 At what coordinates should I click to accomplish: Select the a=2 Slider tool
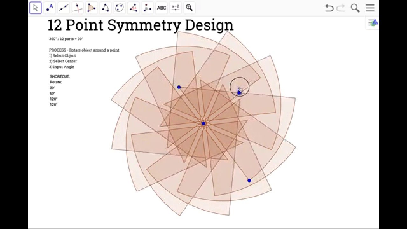(175, 8)
